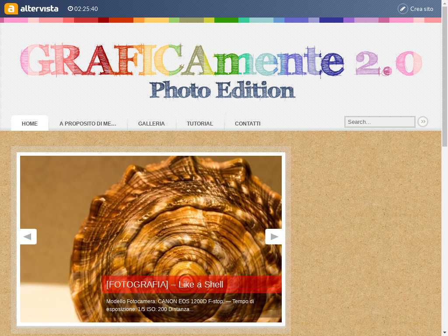The width and height of the screenshot is (448, 336).
Task: Click the Crea sito link
Action: click(422, 9)
